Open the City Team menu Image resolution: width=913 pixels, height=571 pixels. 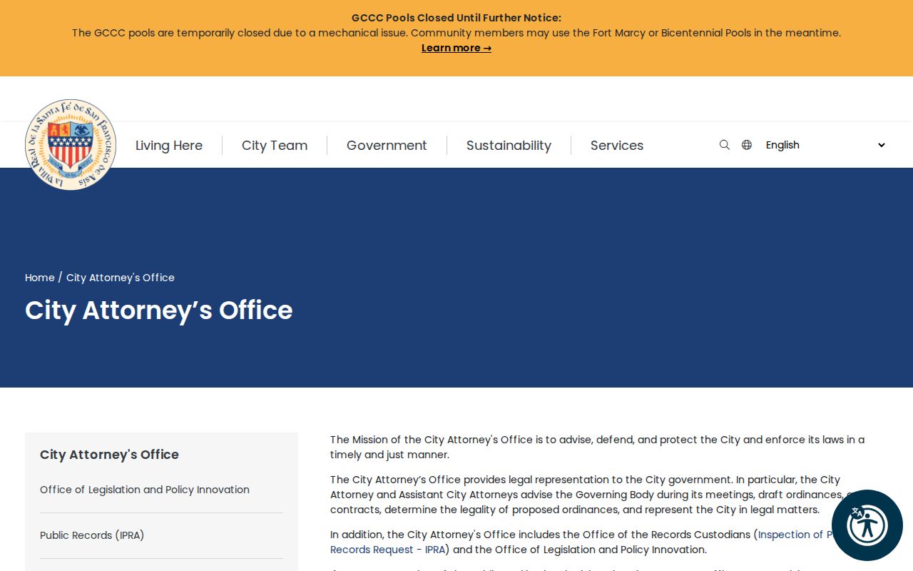point(275,146)
